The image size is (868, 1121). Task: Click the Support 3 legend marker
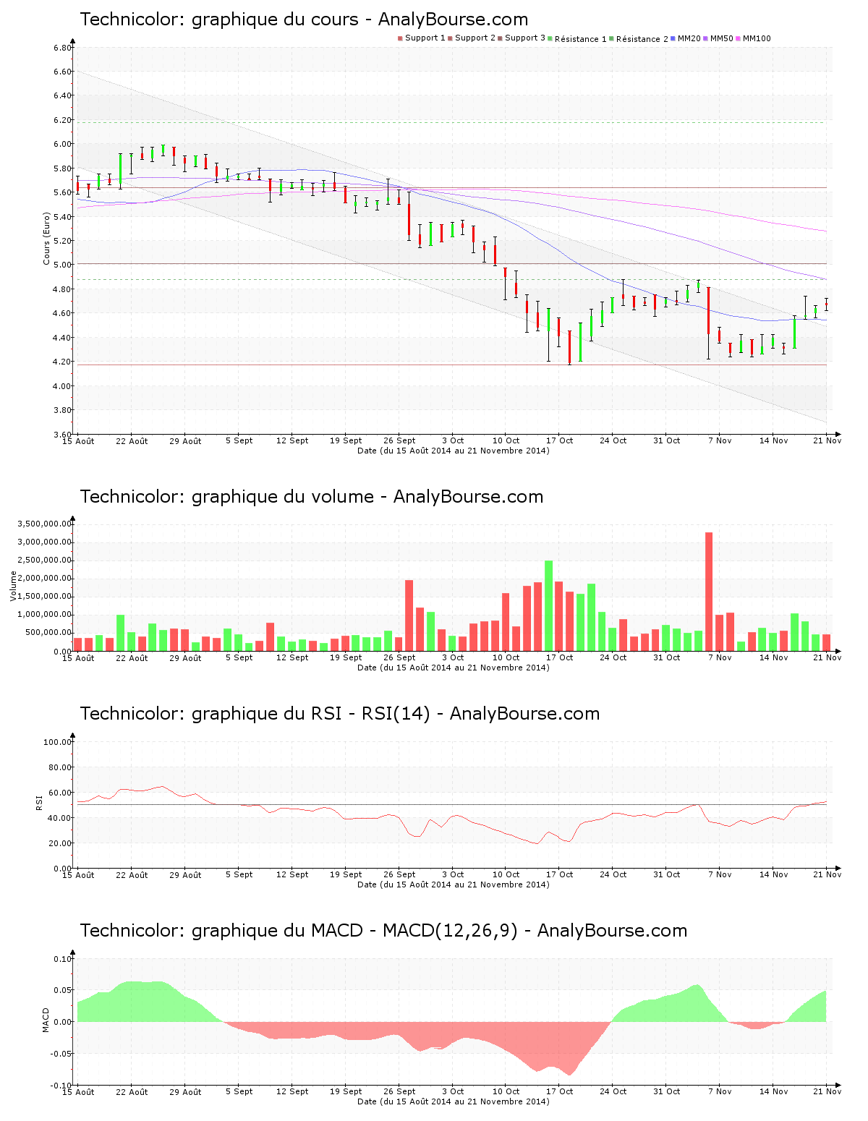[x=500, y=38]
